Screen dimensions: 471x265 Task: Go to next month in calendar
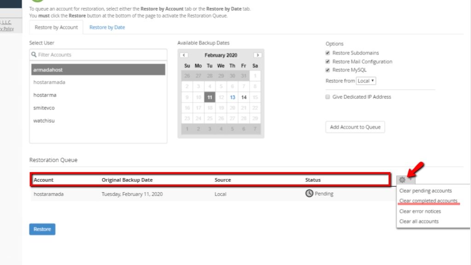[x=258, y=55]
